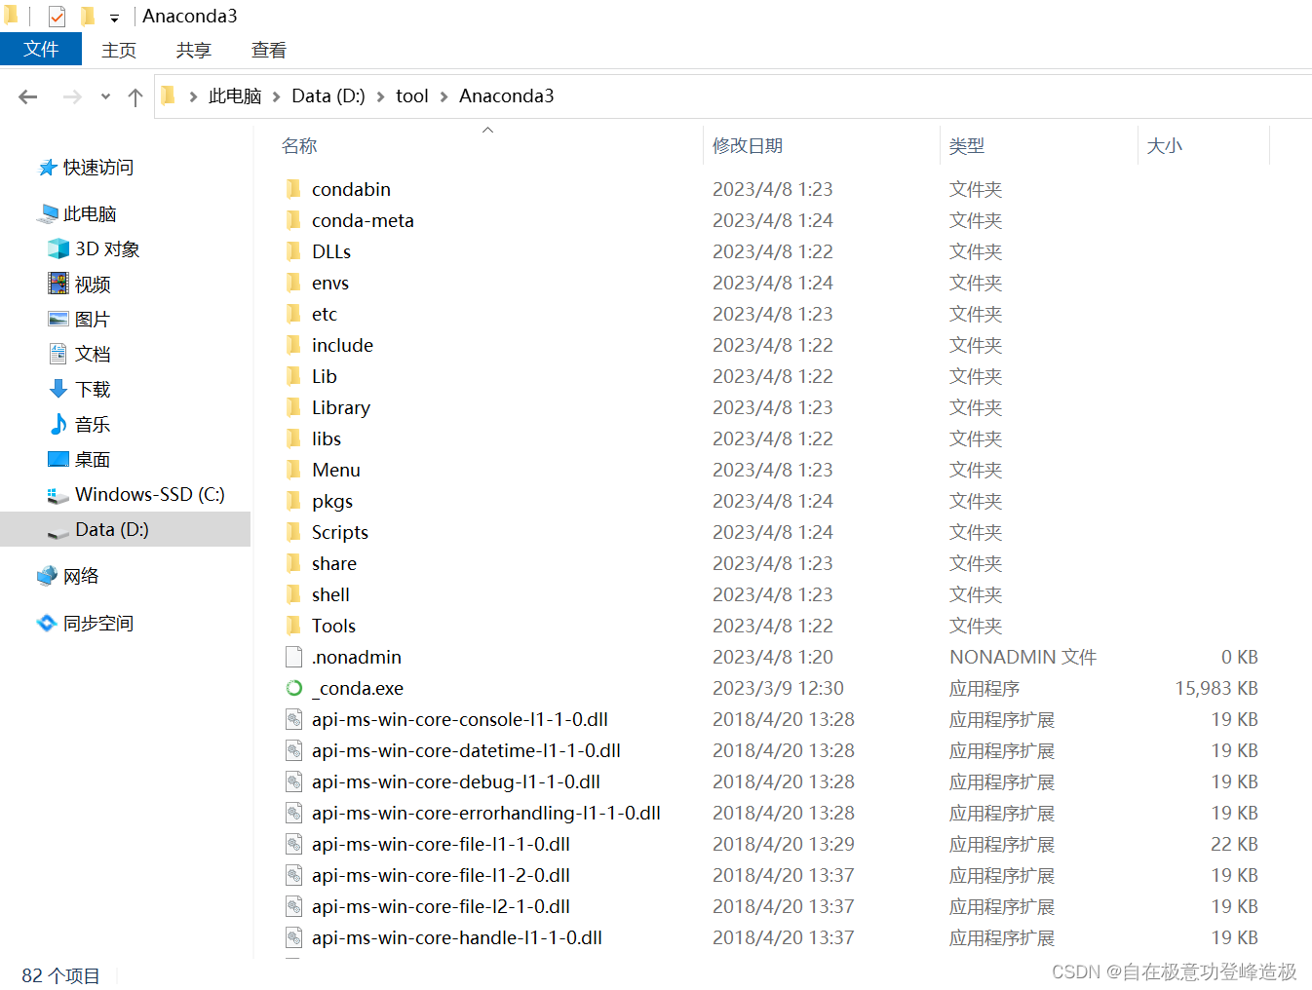Click the 文档 document icon in sidebar
Viewport: 1312px width, 990px height.
click(58, 354)
